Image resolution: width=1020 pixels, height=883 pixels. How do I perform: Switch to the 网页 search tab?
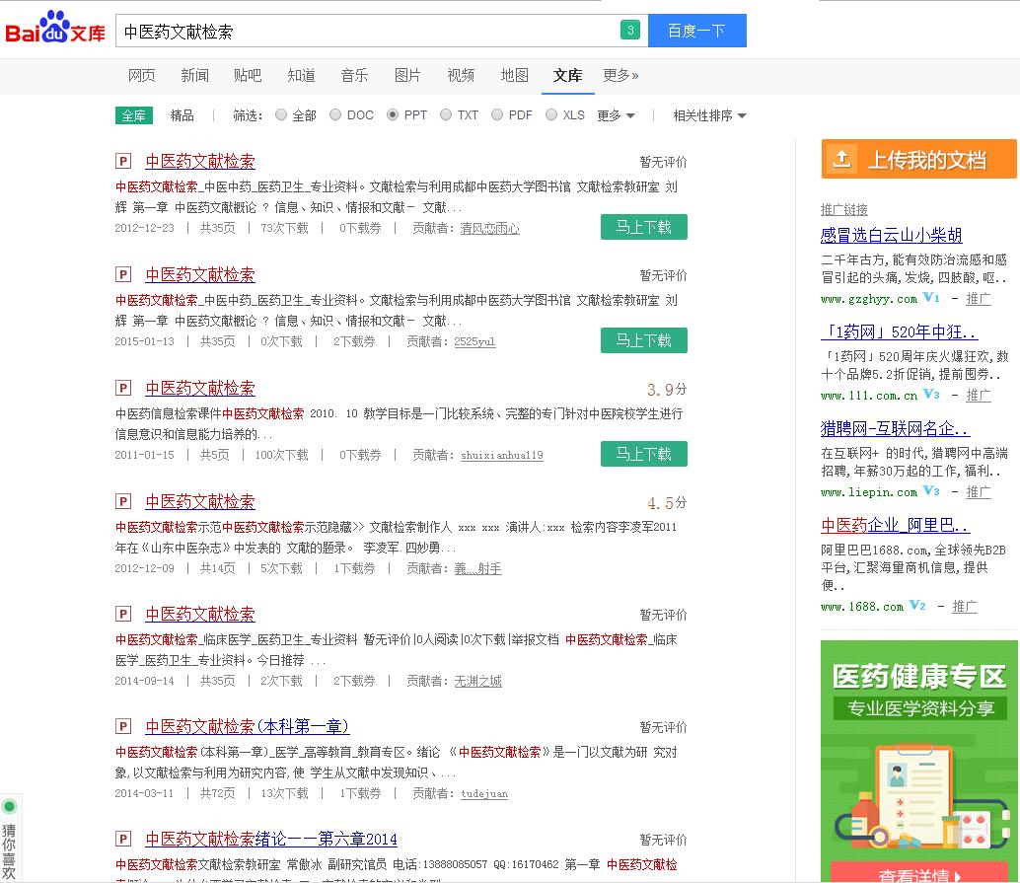pos(142,75)
